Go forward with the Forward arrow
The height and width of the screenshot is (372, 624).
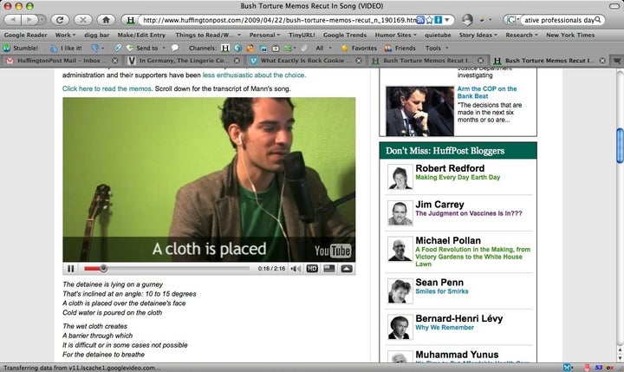(x=29, y=20)
